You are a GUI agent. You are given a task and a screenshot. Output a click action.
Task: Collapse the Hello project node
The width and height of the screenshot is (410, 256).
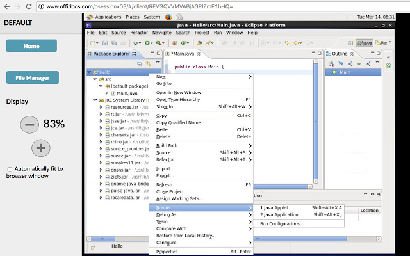coord(90,72)
